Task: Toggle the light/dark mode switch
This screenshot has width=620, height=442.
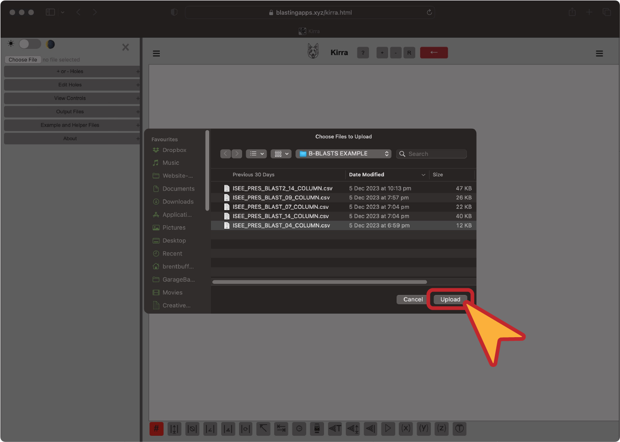Action: coord(30,44)
